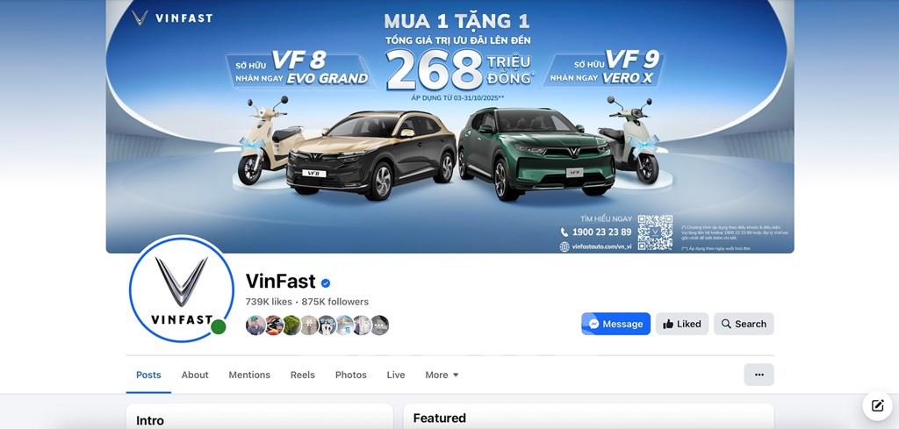Open the Mentions tab
The width and height of the screenshot is (899, 429).
pos(249,375)
